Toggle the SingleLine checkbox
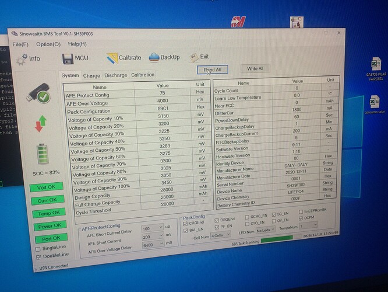388x292 pixels. pyautogui.click(x=38, y=249)
